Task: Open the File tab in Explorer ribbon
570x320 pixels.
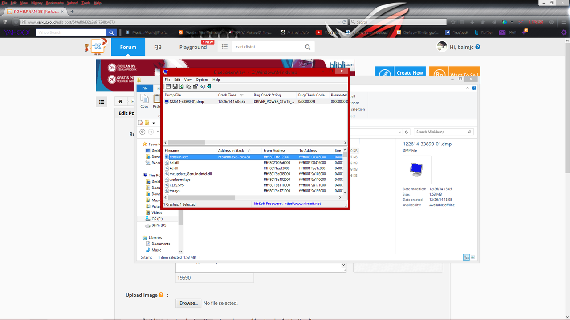Action: (145, 88)
